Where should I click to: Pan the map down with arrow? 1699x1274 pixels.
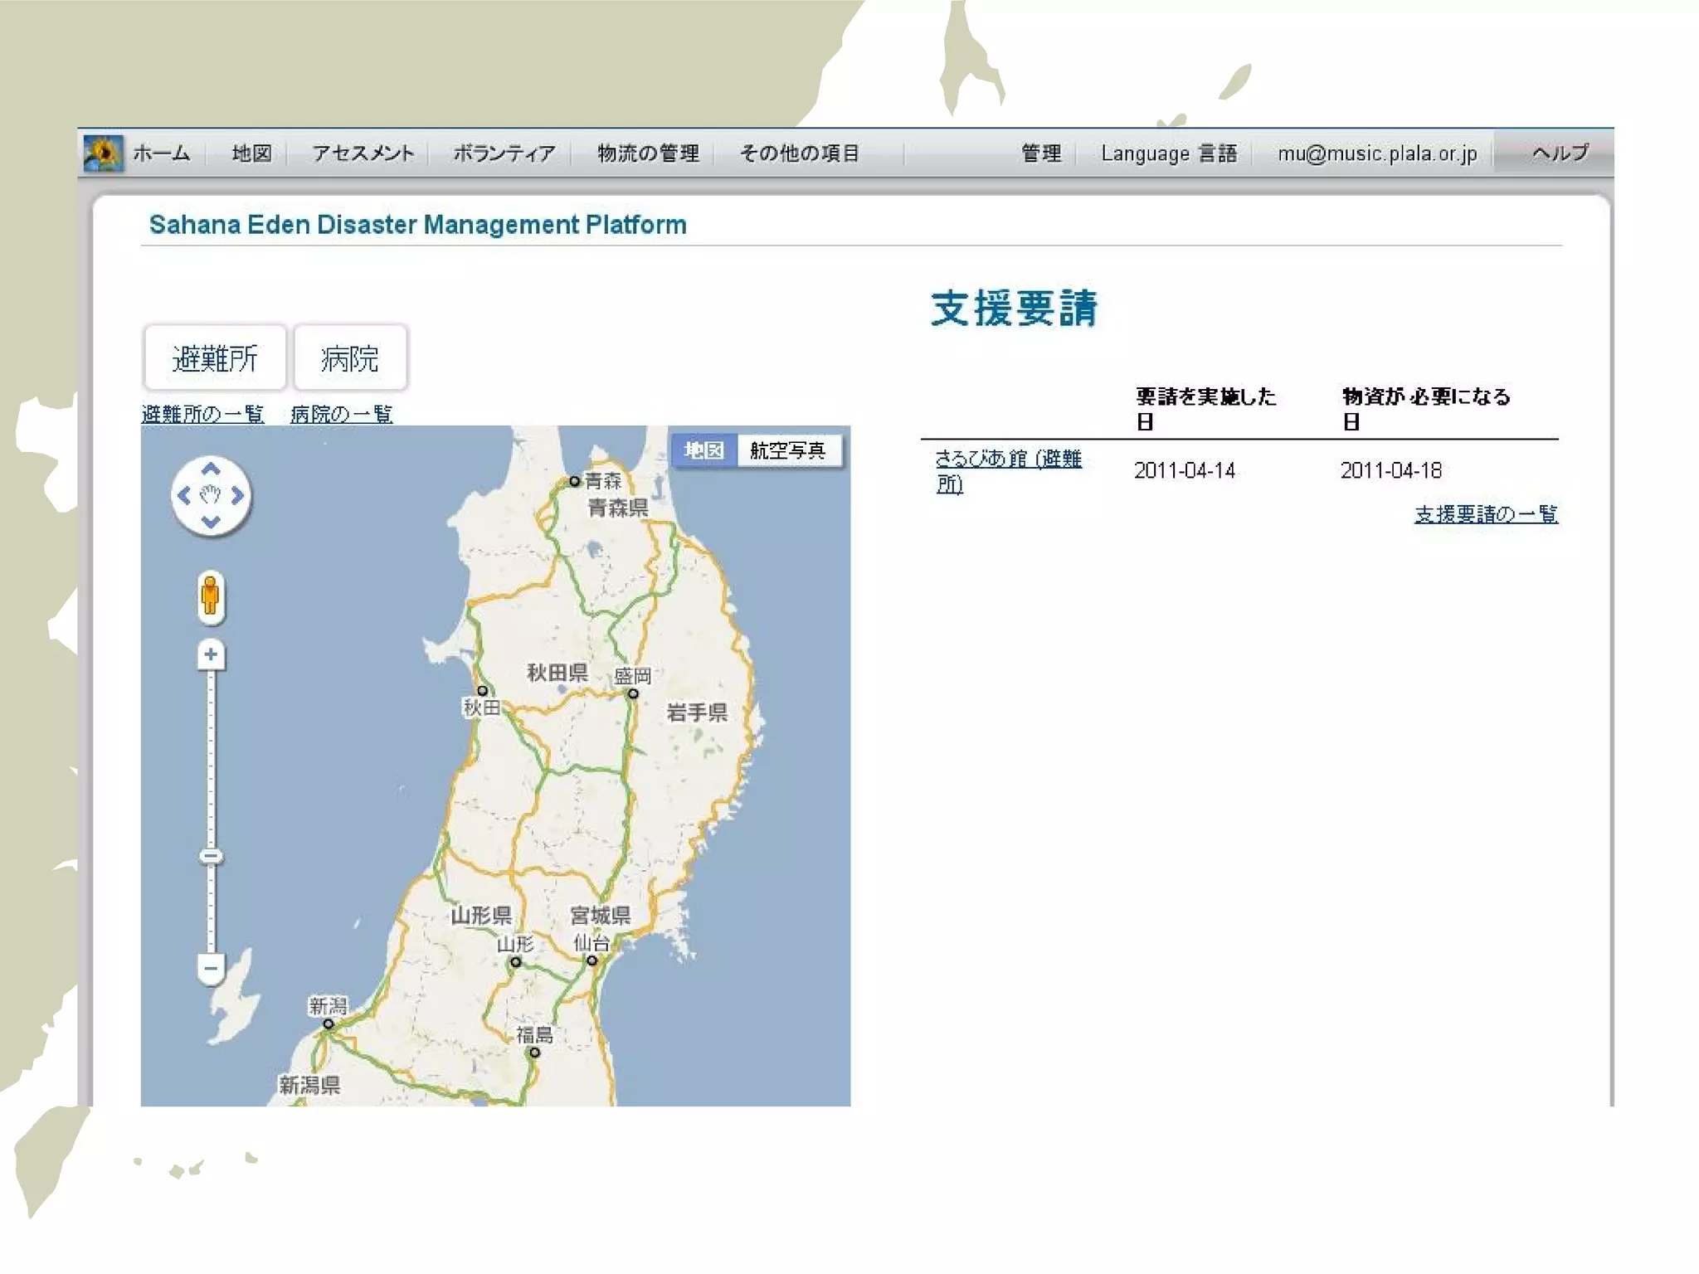(211, 523)
